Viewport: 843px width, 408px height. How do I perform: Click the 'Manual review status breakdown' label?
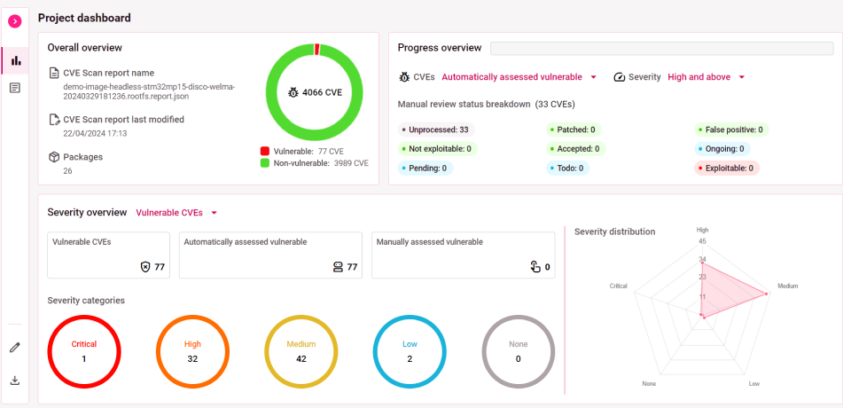[464, 104]
